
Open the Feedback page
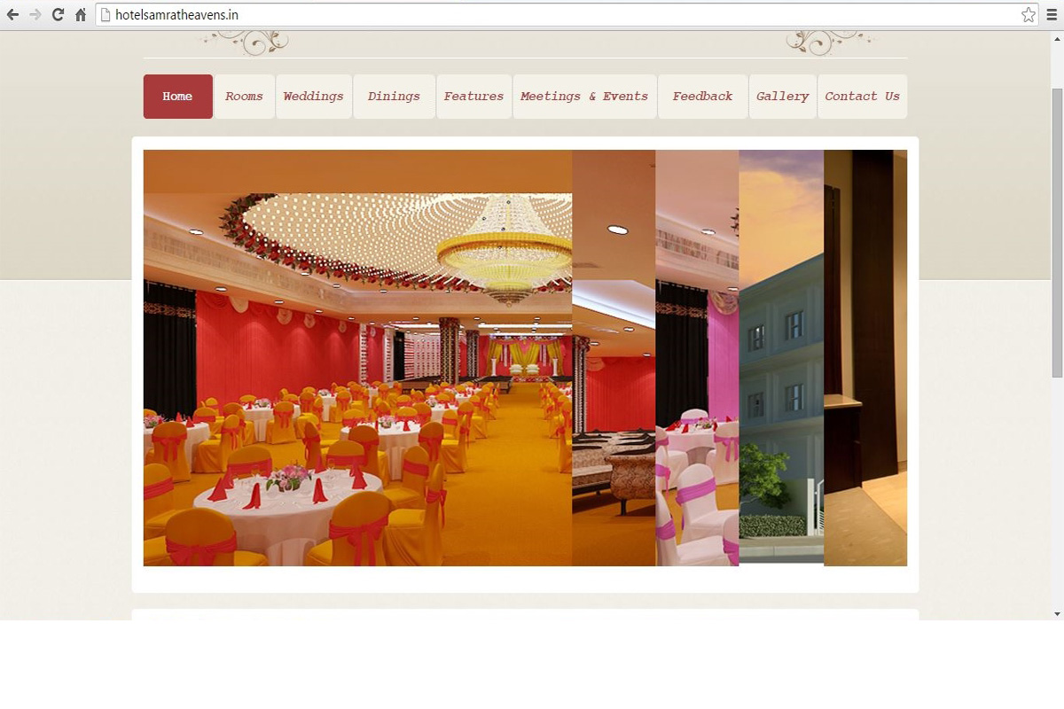click(x=702, y=97)
